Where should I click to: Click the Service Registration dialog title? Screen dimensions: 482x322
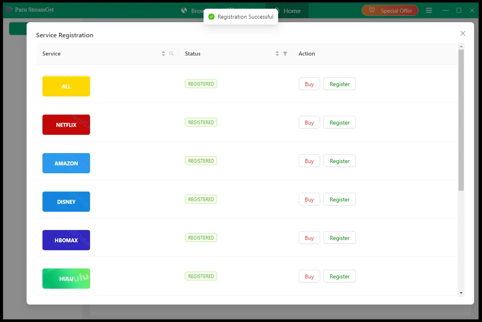tap(65, 35)
